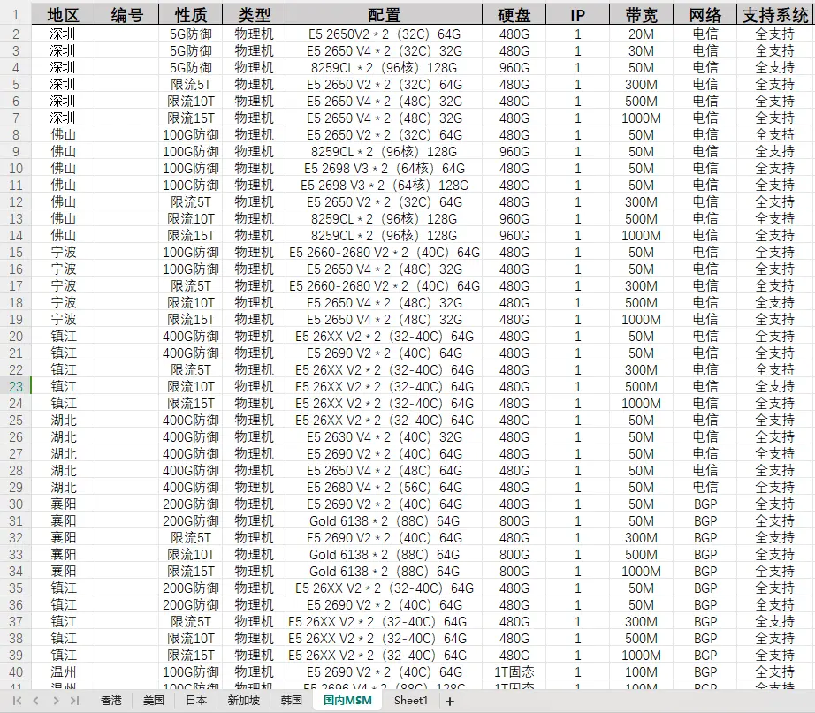Switch to the 韩国 sheet tab

(291, 701)
